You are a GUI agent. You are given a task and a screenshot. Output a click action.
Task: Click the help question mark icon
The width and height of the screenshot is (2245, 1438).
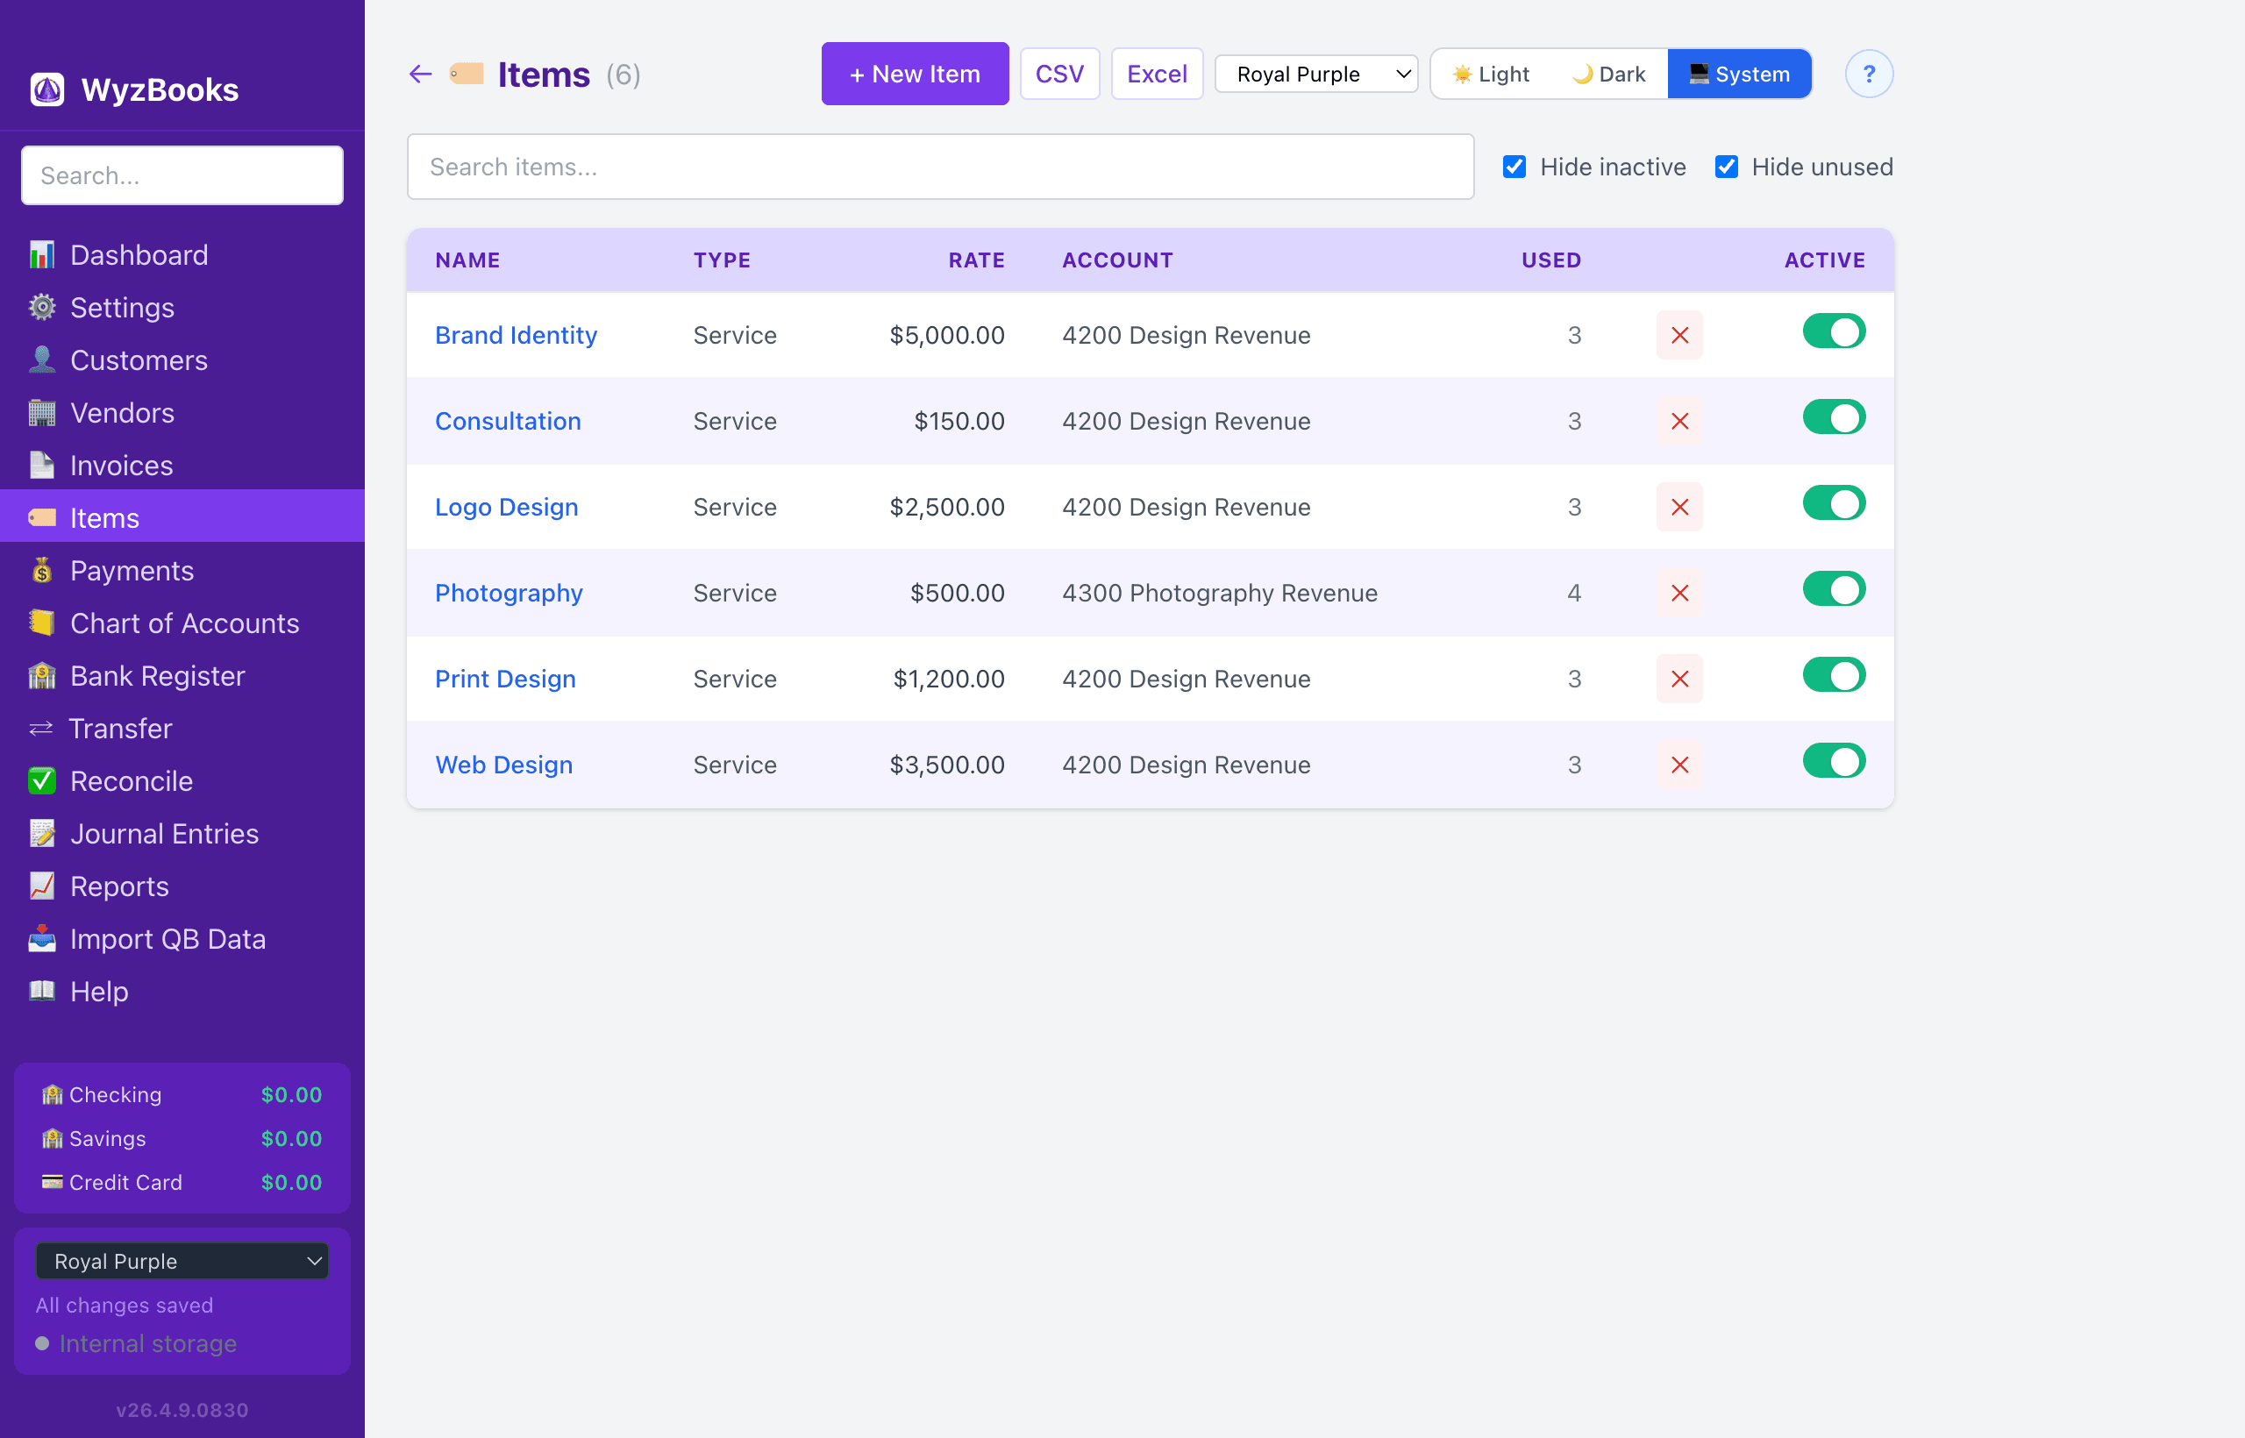tap(1868, 74)
